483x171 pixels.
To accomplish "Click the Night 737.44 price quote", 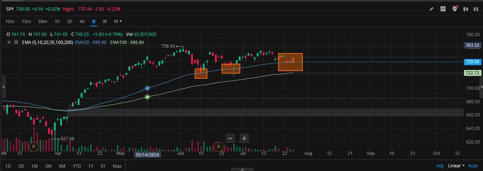I will click(85, 8).
